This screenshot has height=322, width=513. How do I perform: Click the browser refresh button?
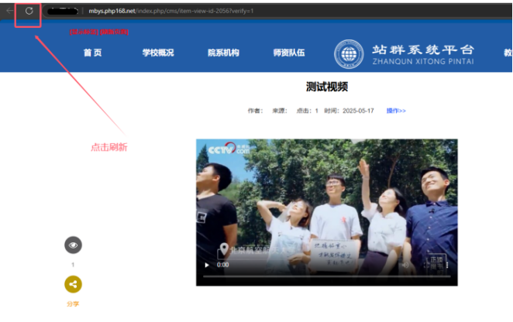coord(29,11)
